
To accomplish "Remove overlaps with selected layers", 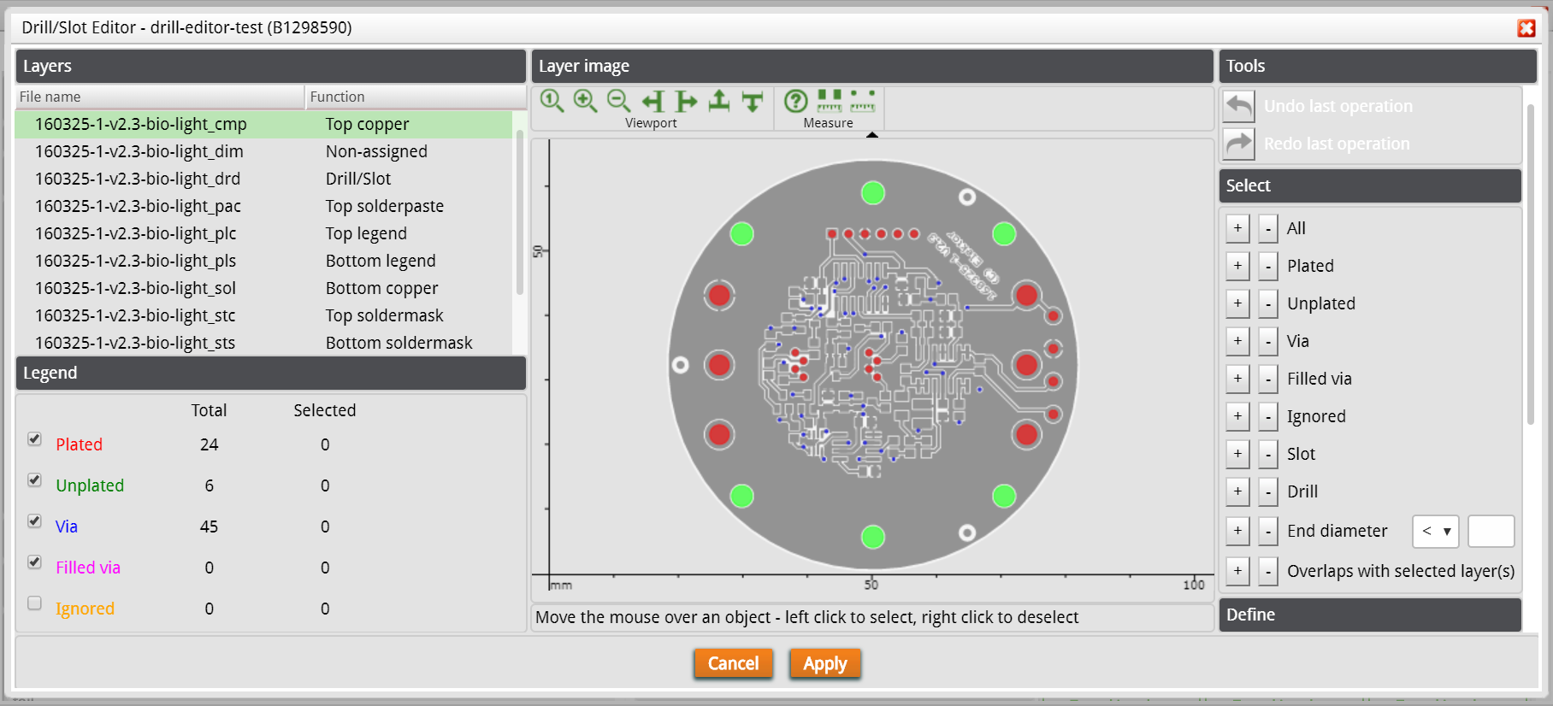I will tap(1268, 571).
